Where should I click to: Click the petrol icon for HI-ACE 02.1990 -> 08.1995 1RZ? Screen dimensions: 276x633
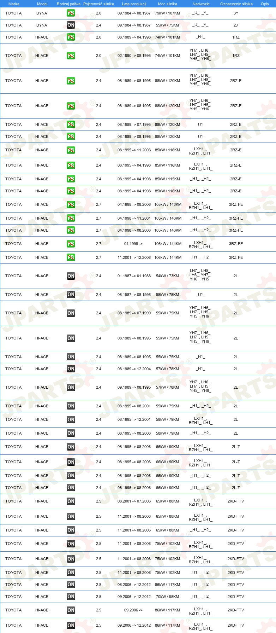[x=71, y=56]
